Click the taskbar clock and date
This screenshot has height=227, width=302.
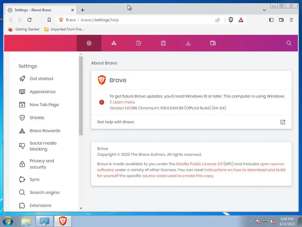(287, 221)
